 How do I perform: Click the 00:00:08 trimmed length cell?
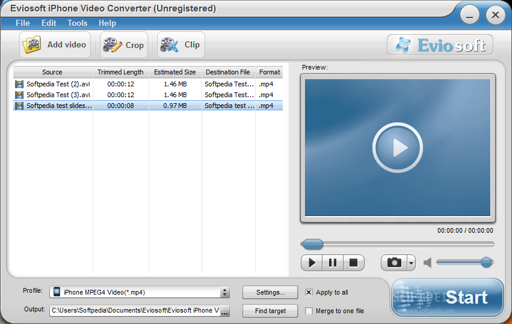120,106
